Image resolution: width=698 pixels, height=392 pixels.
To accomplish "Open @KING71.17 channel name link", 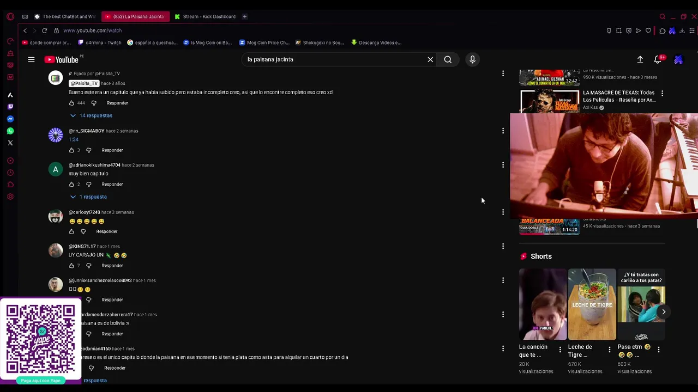I will pyautogui.click(x=82, y=246).
